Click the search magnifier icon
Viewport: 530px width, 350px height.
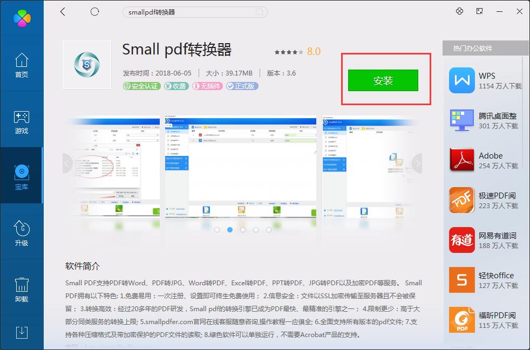pos(260,12)
